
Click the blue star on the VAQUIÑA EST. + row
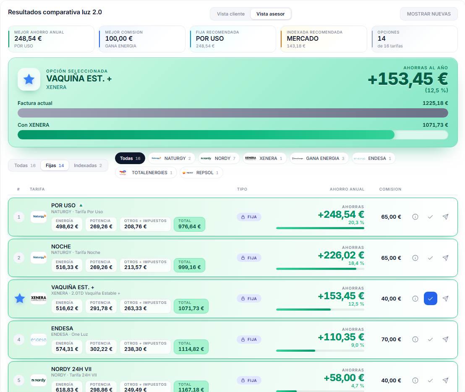pos(20,298)
